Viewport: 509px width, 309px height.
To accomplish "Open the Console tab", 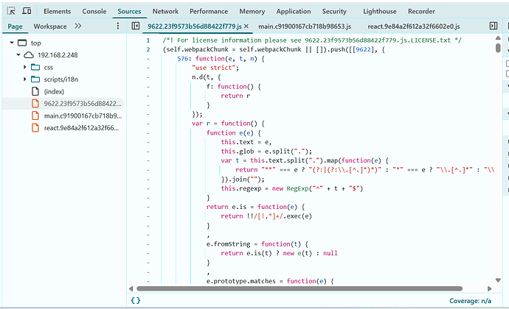I will coord(94,11).
